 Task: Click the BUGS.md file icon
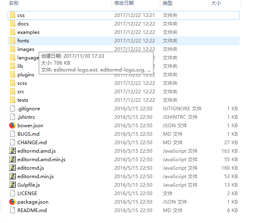[x=13, y=134]
